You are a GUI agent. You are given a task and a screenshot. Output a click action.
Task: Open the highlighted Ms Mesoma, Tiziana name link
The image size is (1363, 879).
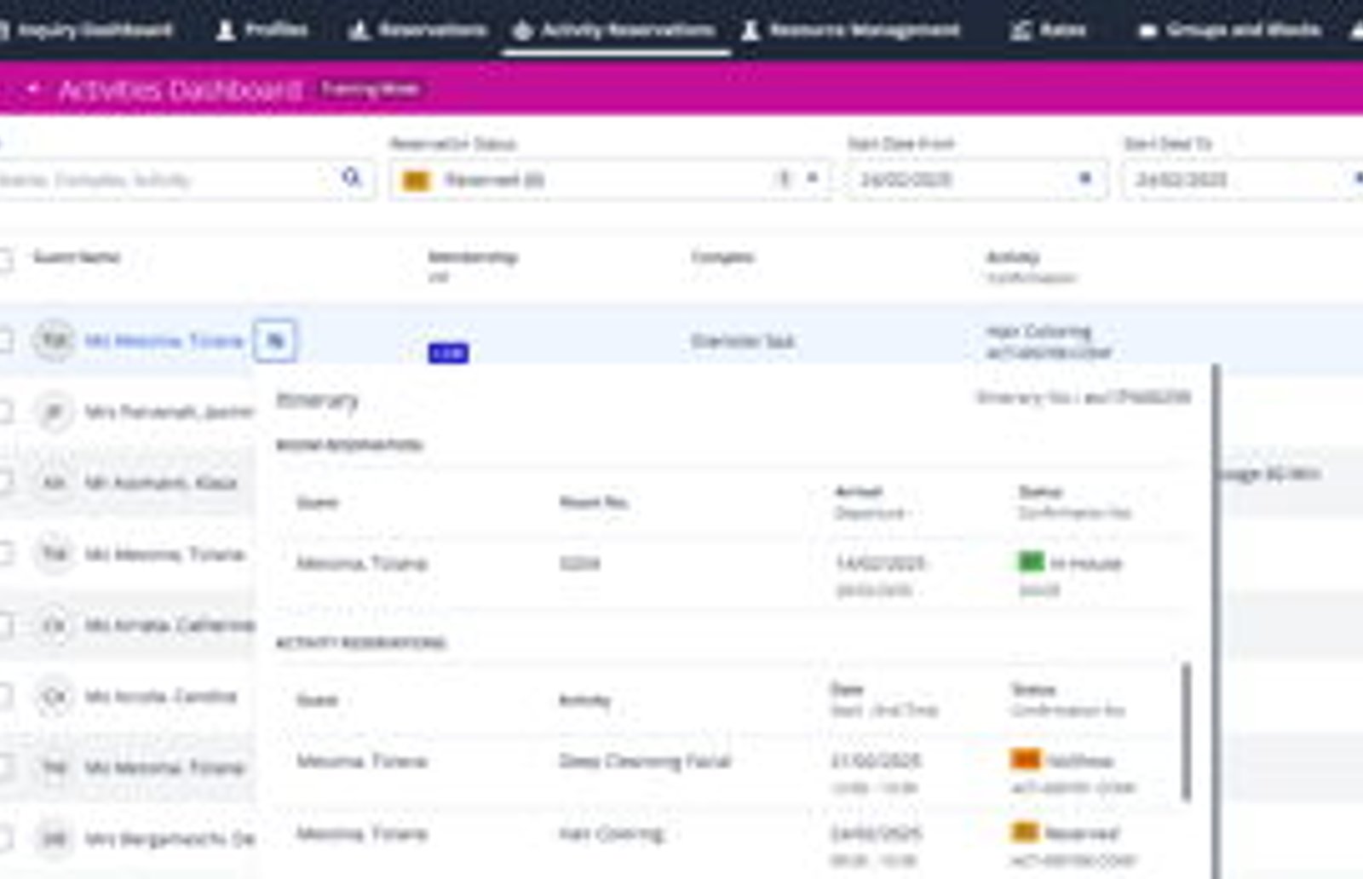click(x=164, y=342)
